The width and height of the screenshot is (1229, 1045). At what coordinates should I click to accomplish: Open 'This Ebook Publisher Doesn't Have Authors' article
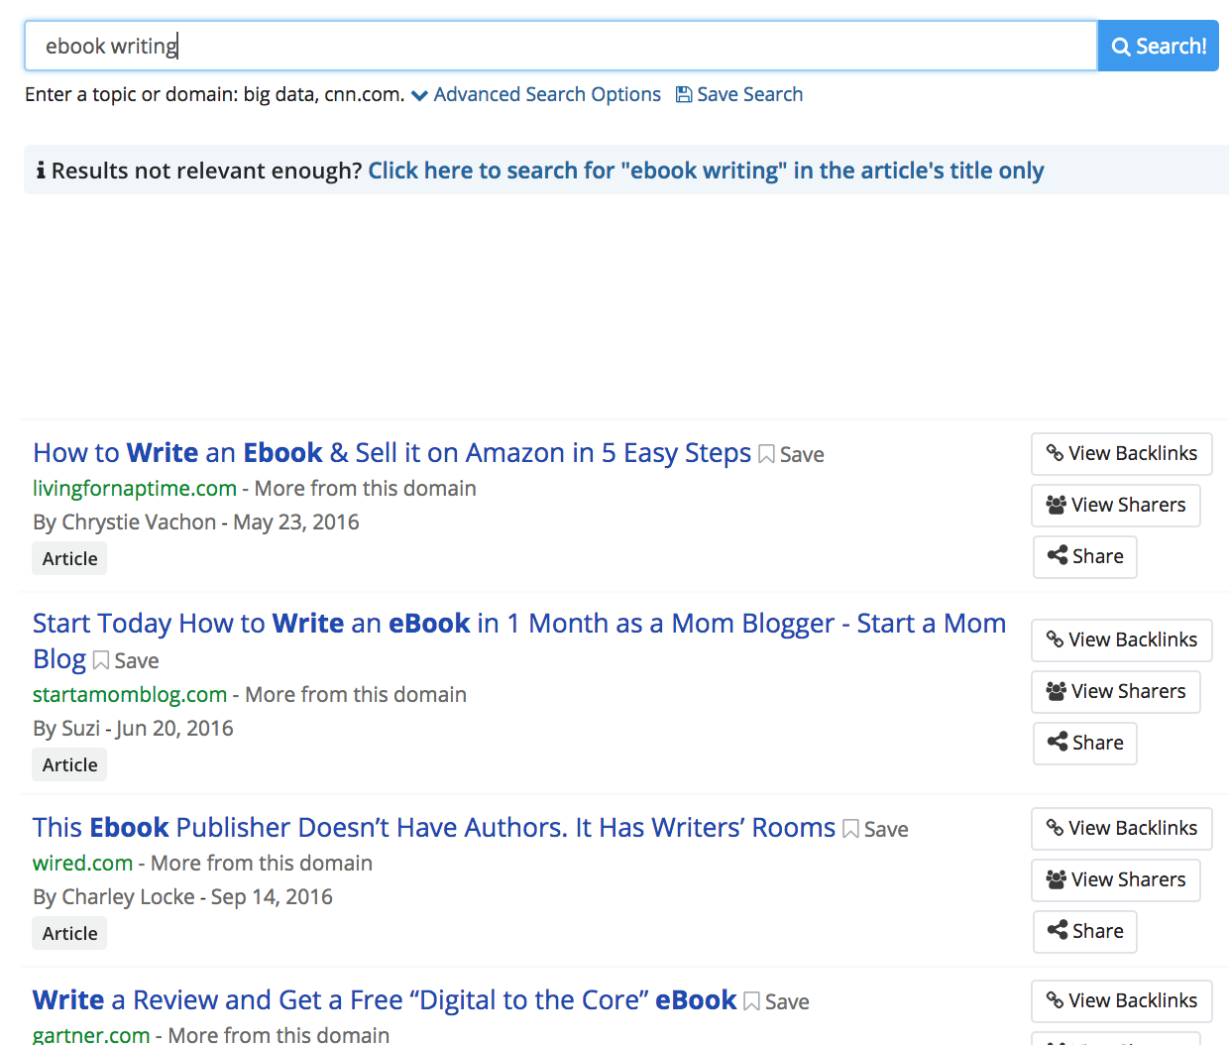pos(434,828)
